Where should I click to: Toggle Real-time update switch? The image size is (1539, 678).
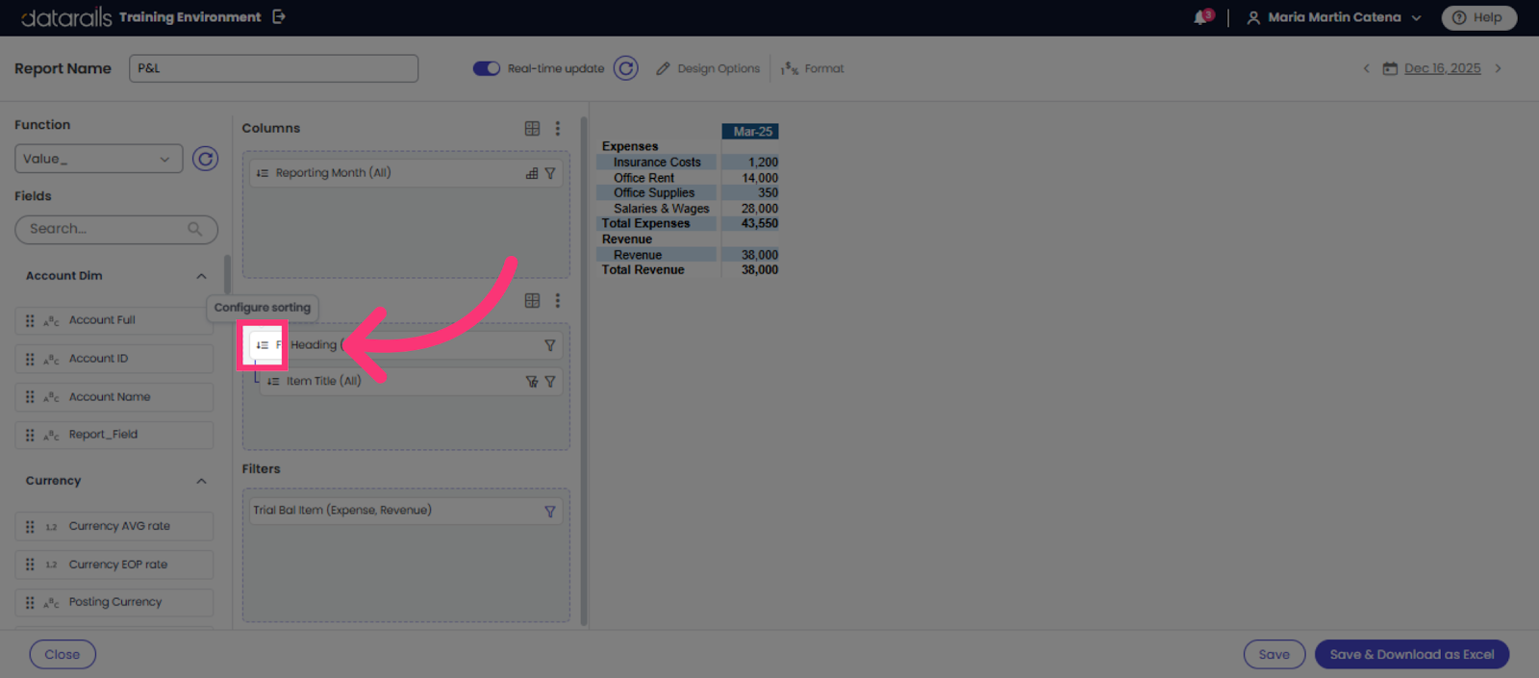click(x=487, y=68)
